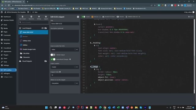Add a new folder in Local Snippets
196x110 pixels.
tap(46, 28)
